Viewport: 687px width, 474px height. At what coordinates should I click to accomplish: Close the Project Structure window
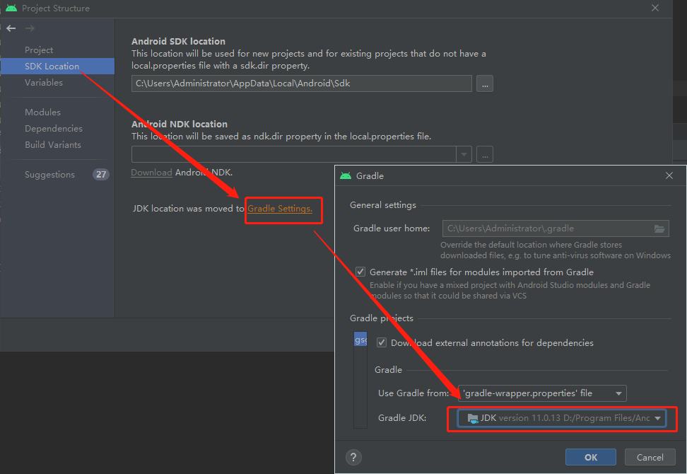(x=655, y=8)
